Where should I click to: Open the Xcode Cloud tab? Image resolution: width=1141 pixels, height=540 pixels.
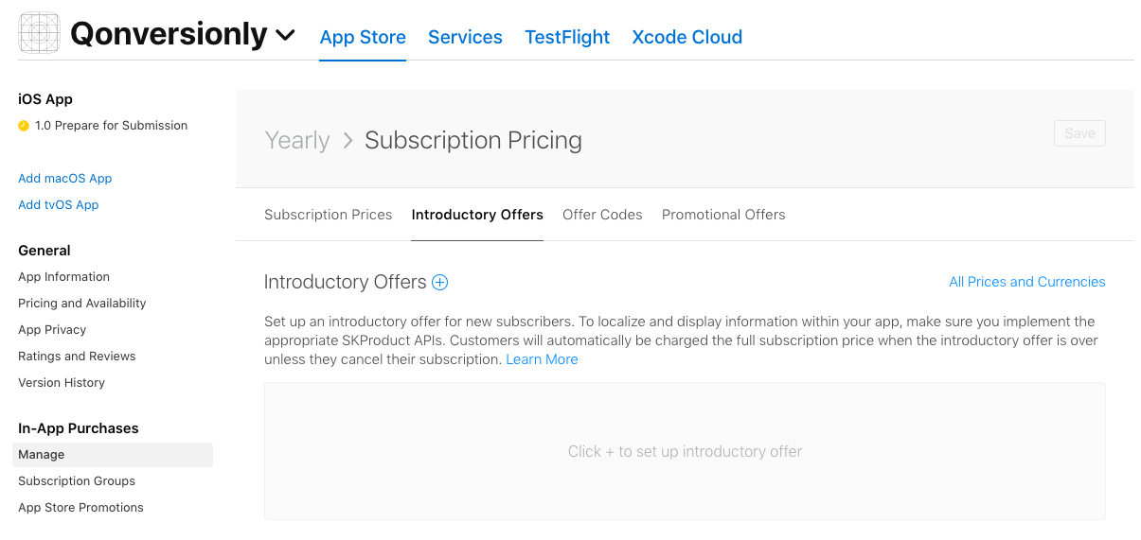click(686, 37)
